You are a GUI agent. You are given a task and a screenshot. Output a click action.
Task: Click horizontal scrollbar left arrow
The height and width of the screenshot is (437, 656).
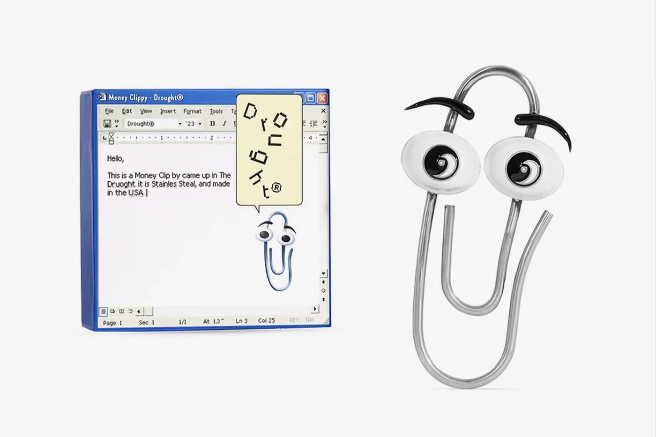tap(139, 311)
